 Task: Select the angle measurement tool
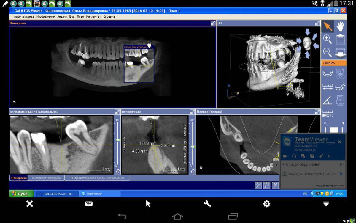coord(327,100)
